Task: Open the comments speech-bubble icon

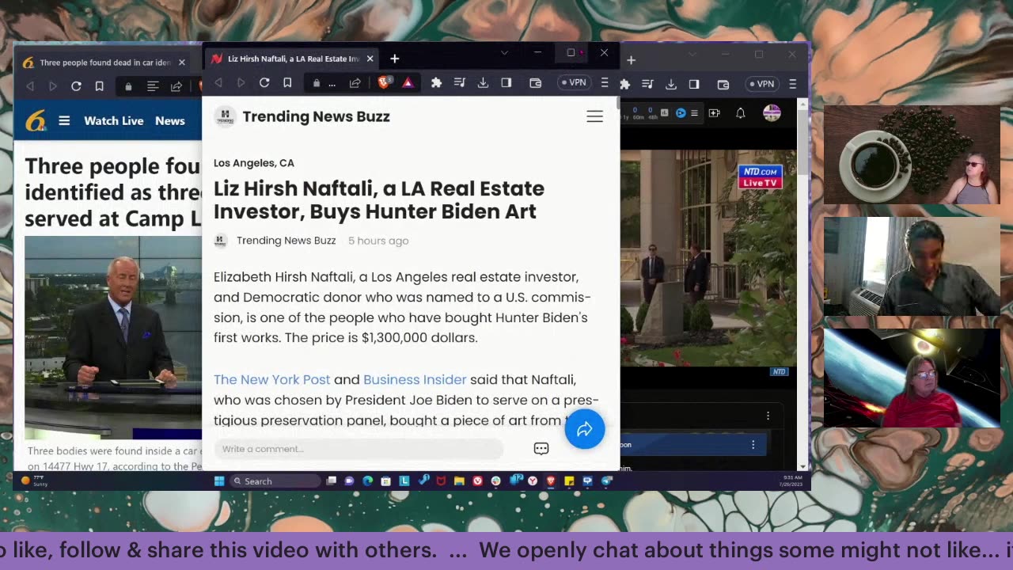Action: click(541, 449)
